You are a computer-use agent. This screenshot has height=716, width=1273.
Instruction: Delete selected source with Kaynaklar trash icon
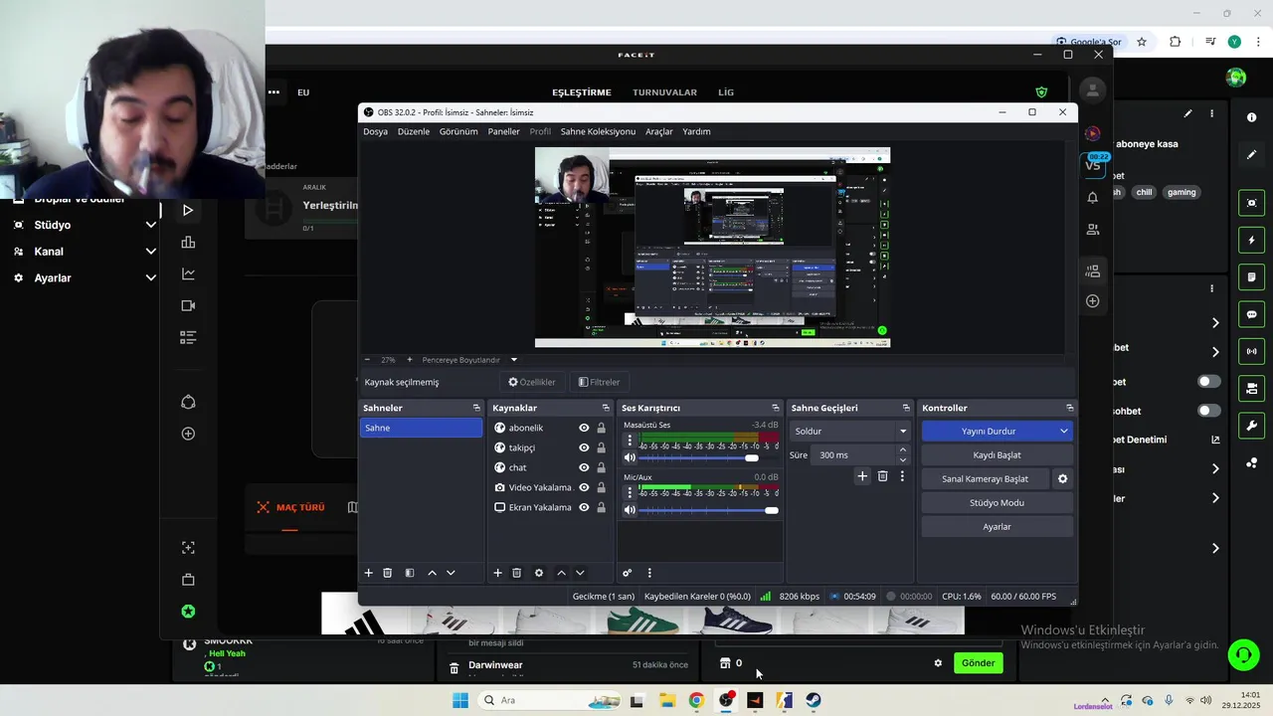[516, 573]
